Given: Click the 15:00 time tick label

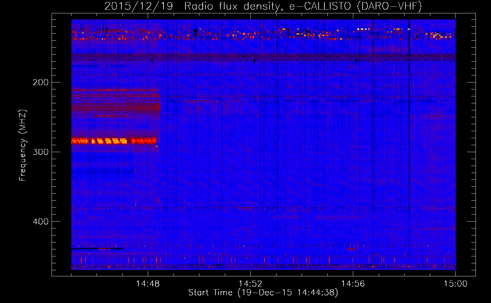Looking at the screenshot, I should coord(455,284).
